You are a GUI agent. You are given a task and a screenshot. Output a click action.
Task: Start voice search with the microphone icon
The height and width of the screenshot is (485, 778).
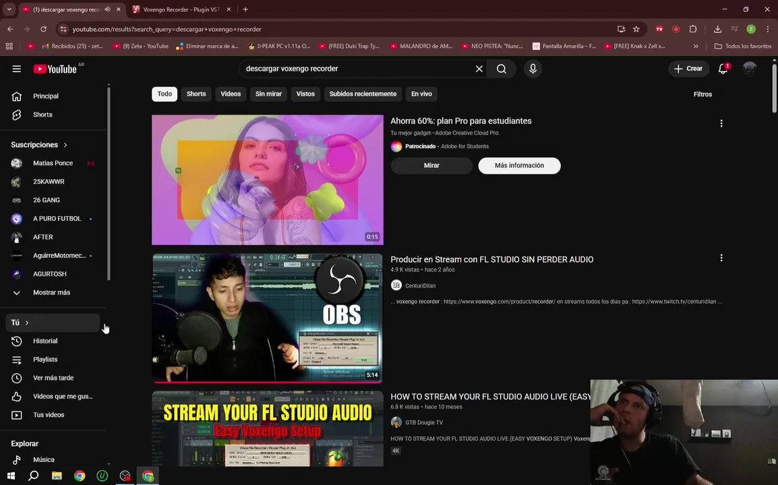(x=533, y=69)
